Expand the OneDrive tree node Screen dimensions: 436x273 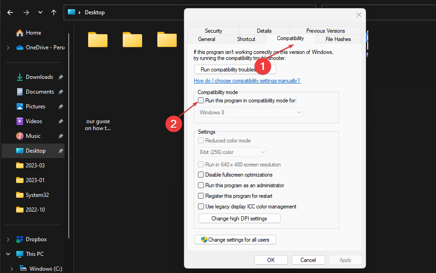[x=8, y=47]
